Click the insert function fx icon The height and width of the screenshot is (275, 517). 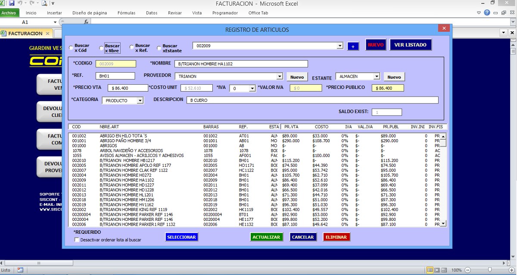(x=86, y=21)
